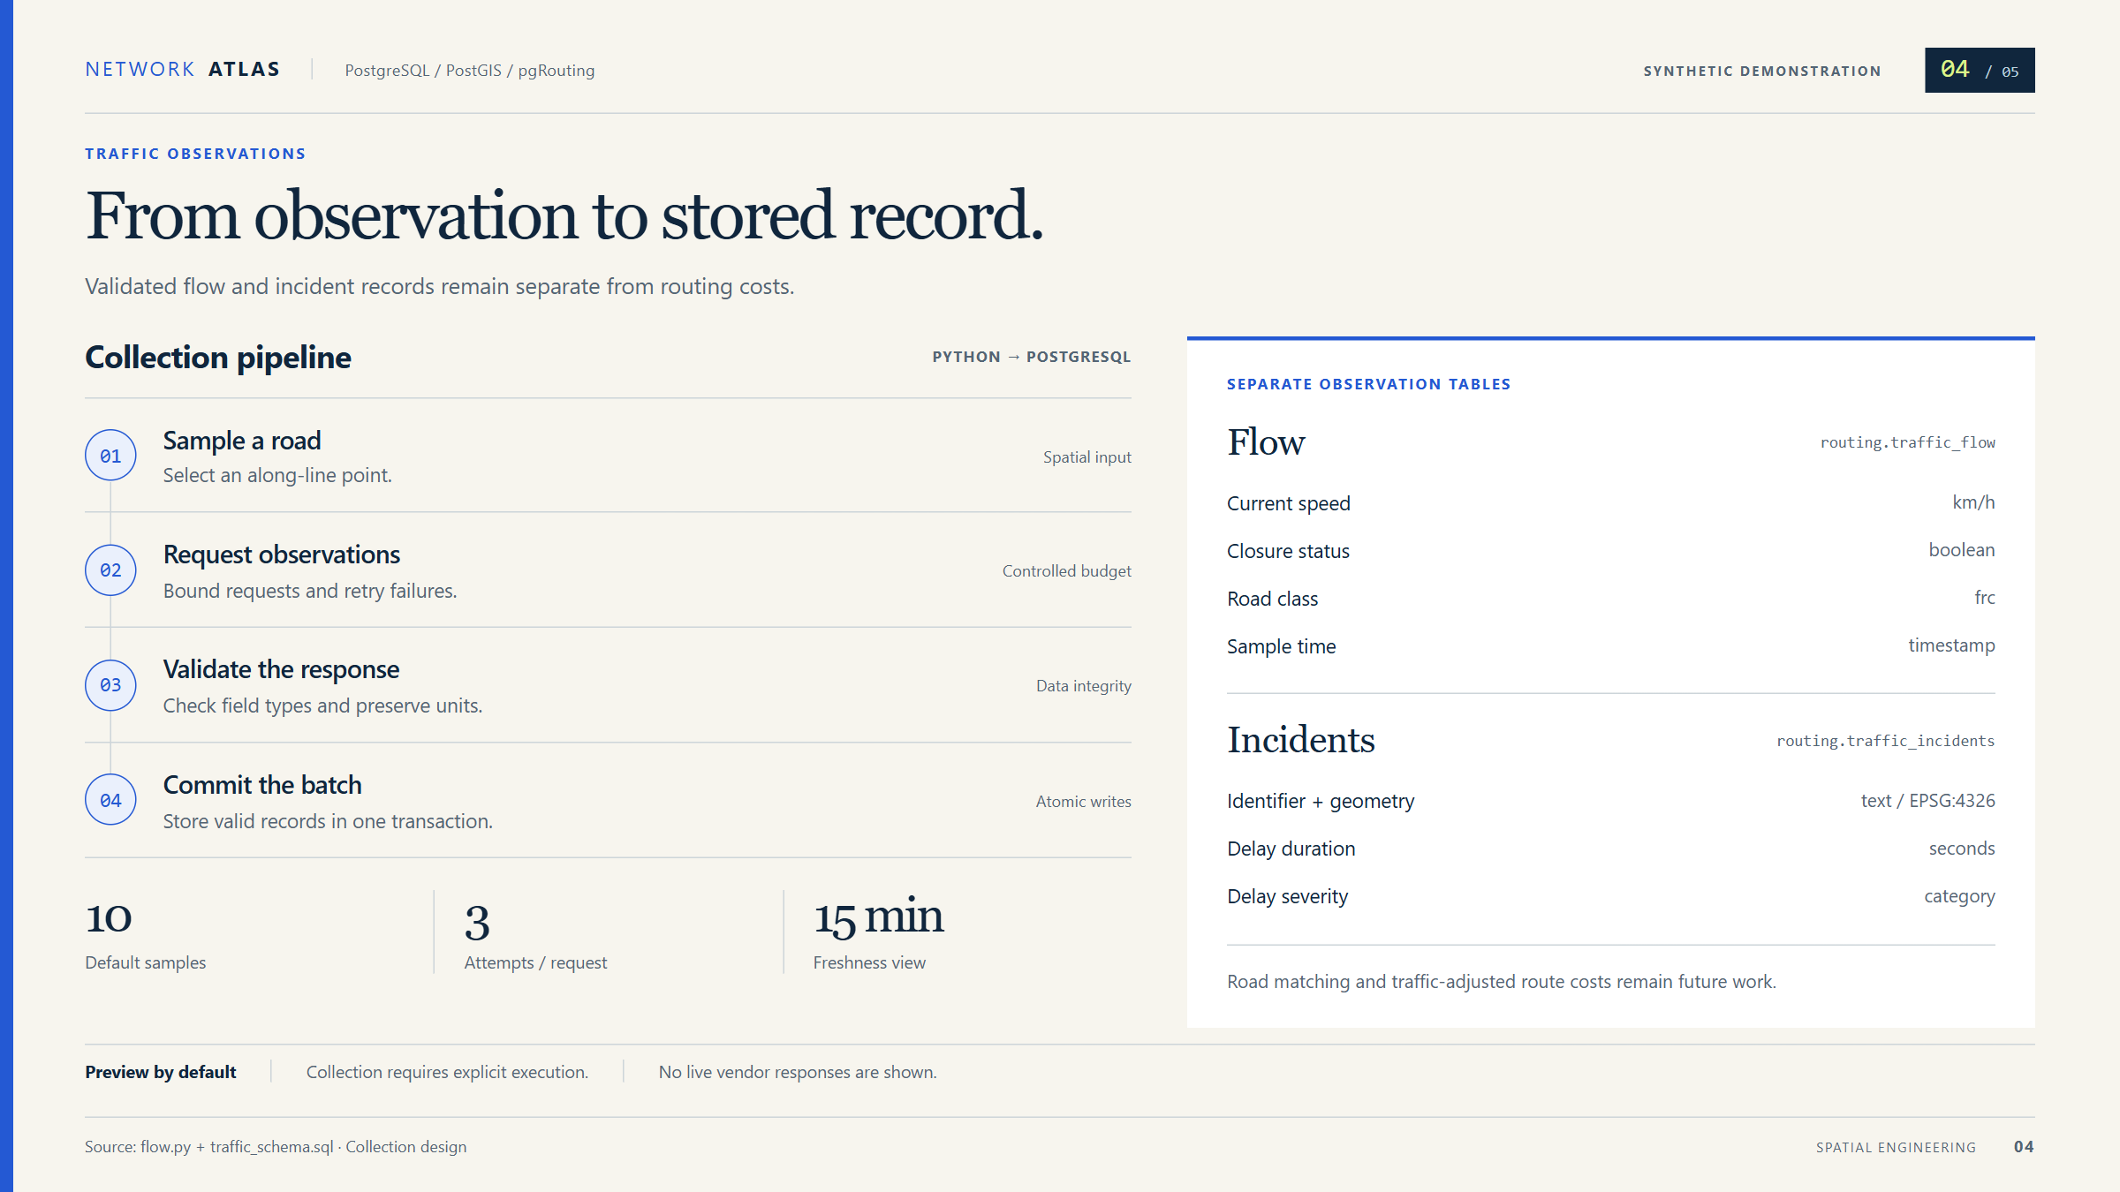Click the 'Current speed' row label

1288,503
